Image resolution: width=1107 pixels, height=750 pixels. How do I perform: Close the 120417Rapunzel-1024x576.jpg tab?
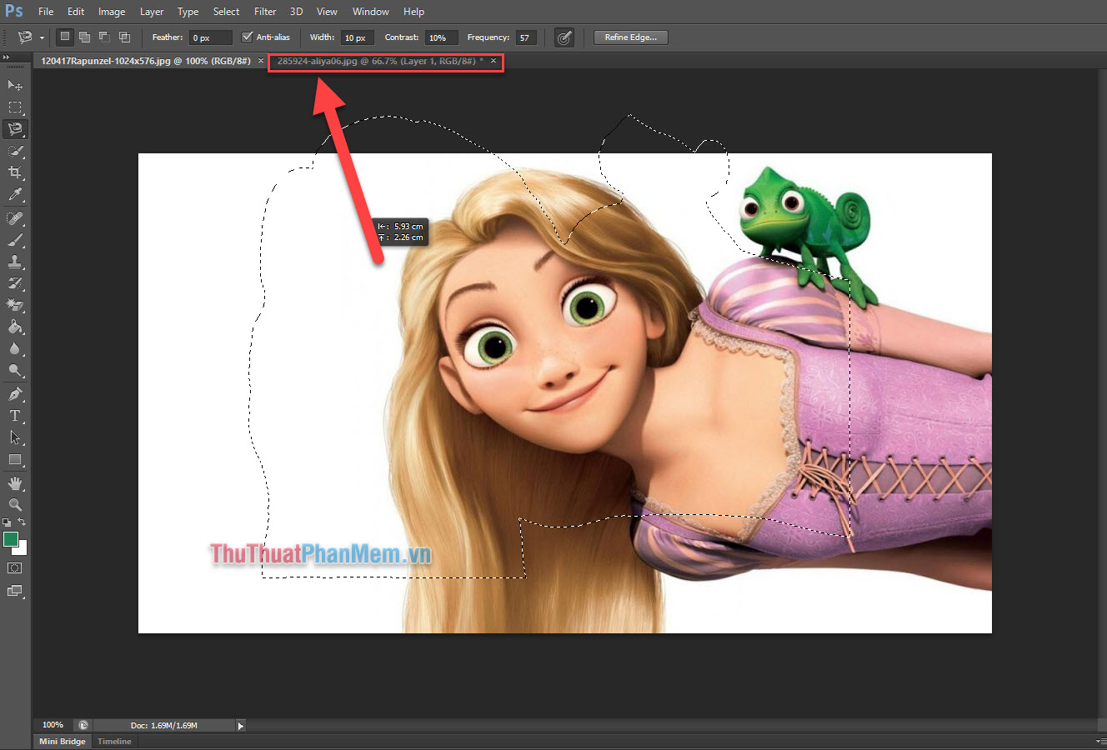pyautogui.click(x=261, y=61)
